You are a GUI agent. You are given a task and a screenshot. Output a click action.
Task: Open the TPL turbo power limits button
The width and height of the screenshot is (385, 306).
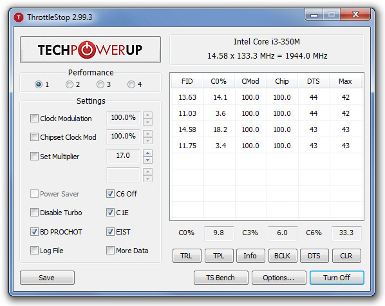coord(219,256)
